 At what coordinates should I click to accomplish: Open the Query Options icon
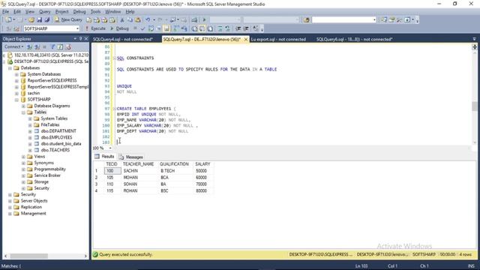[158, 28]
